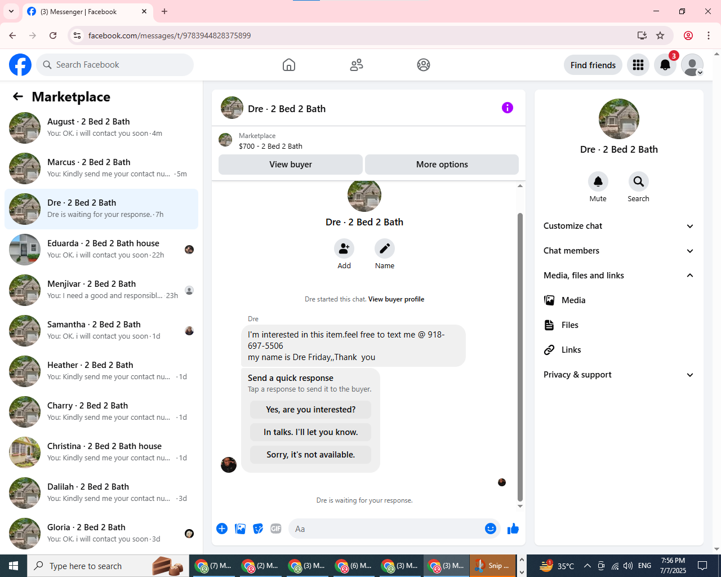Open the Gloria 2 Bed 2 Bath chat

(101, 534)
